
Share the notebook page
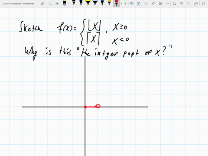[196, 3]
